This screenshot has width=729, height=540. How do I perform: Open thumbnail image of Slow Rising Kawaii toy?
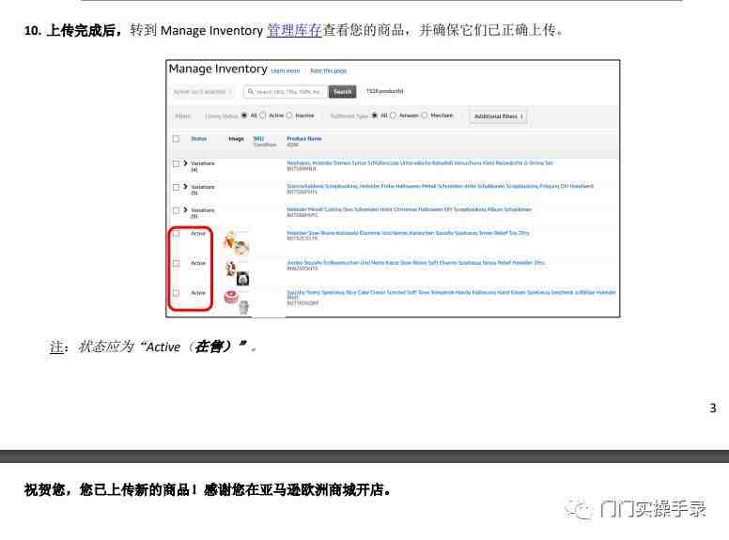(x=237, y=243)
